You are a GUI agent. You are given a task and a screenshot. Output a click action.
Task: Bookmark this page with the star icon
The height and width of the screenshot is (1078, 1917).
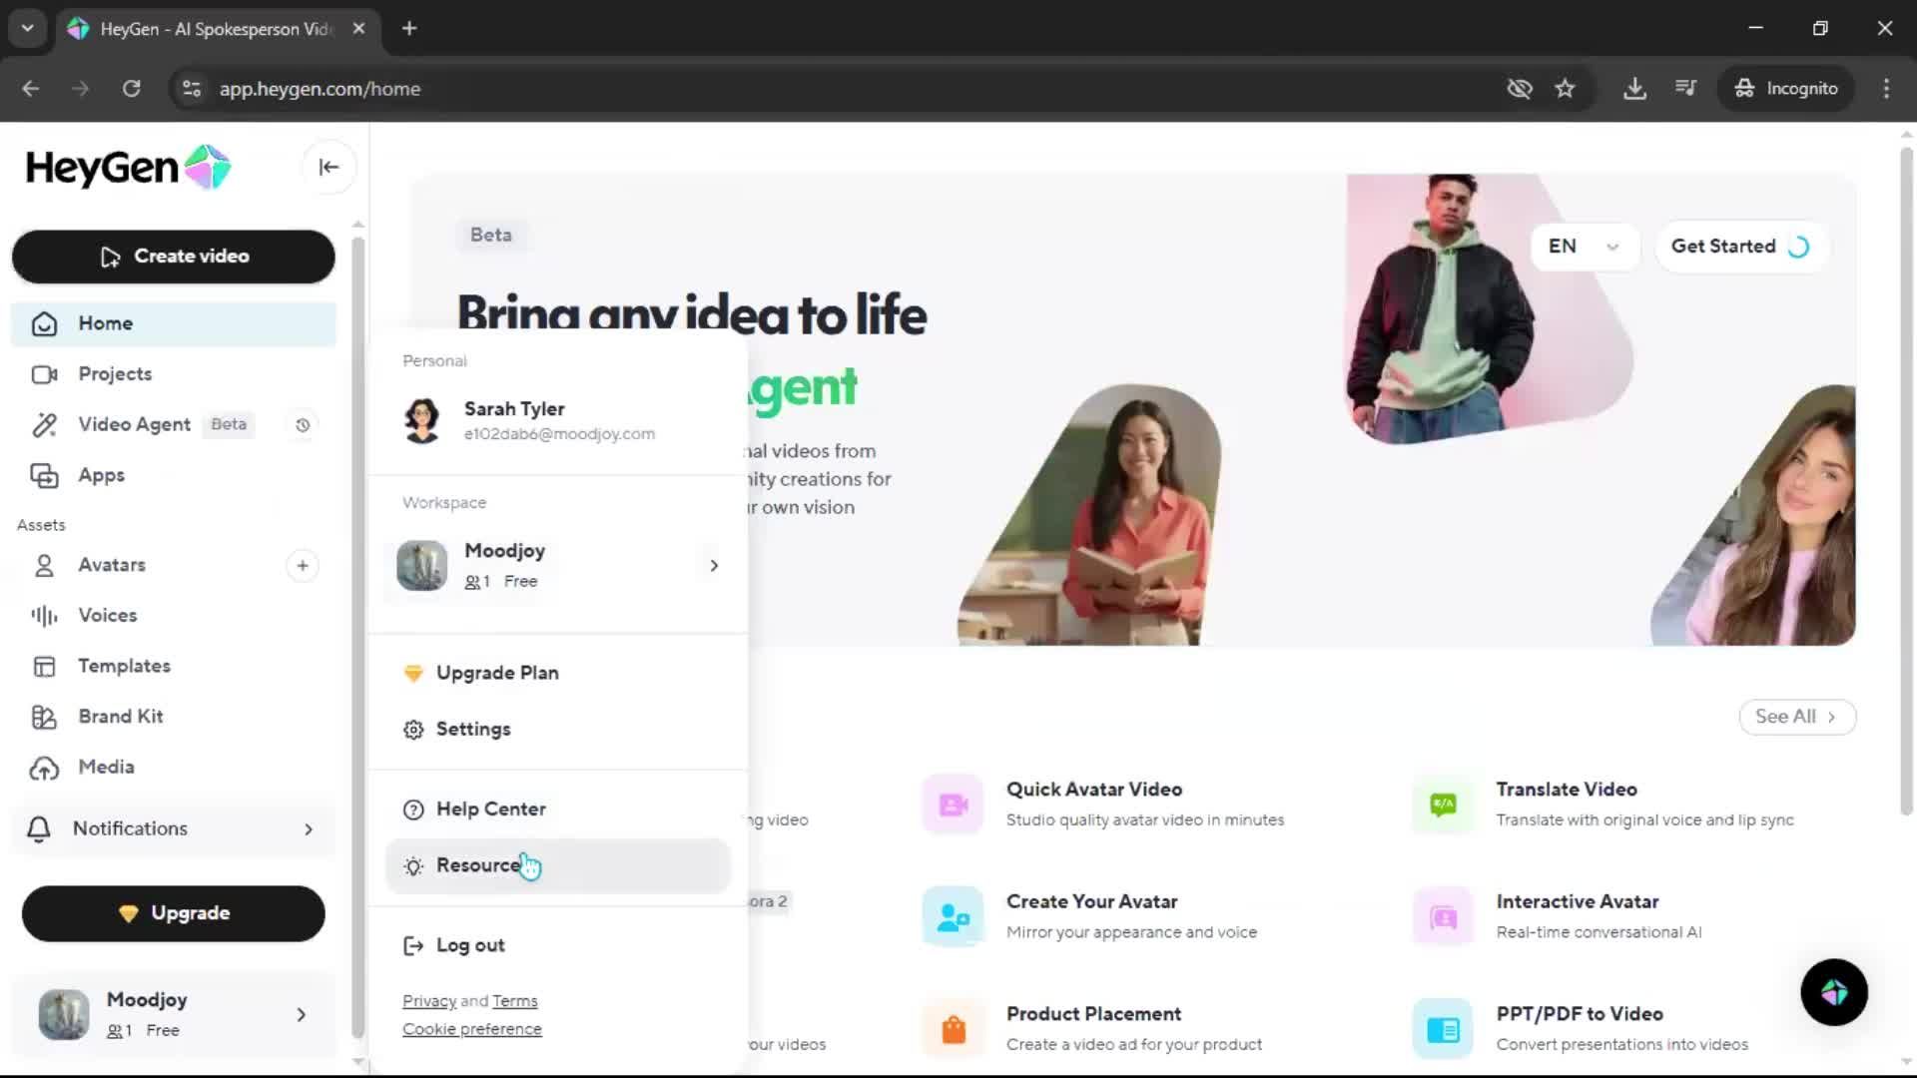(x=1565, y=89)
